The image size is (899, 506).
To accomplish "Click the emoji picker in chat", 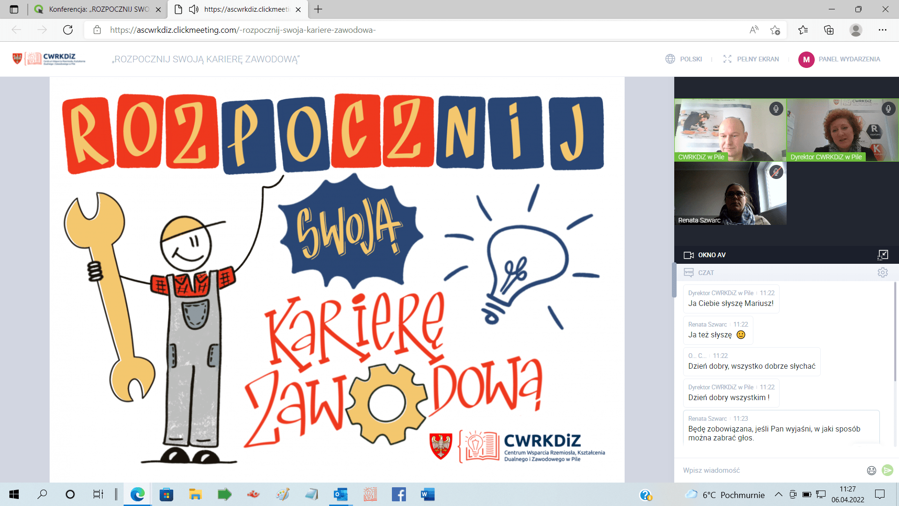I will point(871,470).
